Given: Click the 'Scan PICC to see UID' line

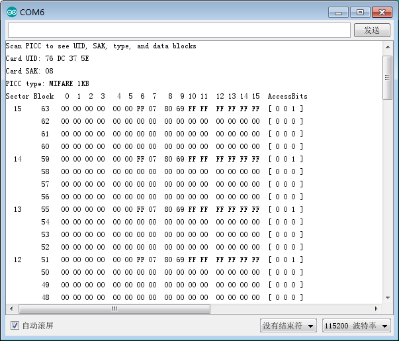Looking at the screenshot, I should point(101,46).
